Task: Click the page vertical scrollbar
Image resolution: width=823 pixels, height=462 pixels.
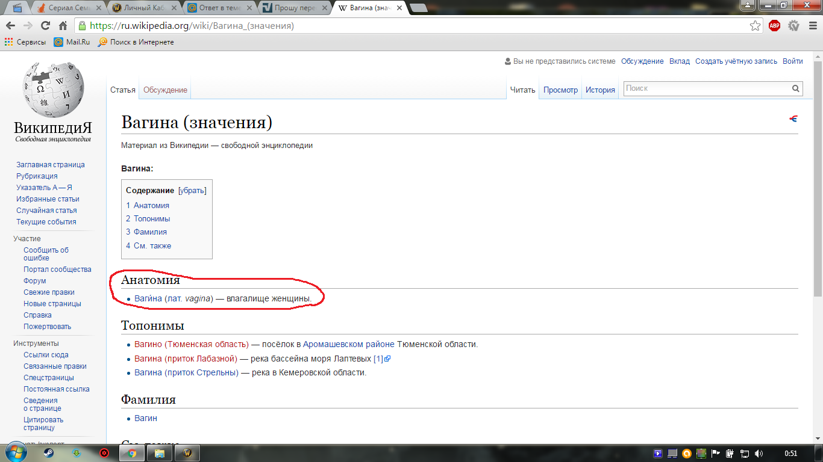Action: point(818,180)
